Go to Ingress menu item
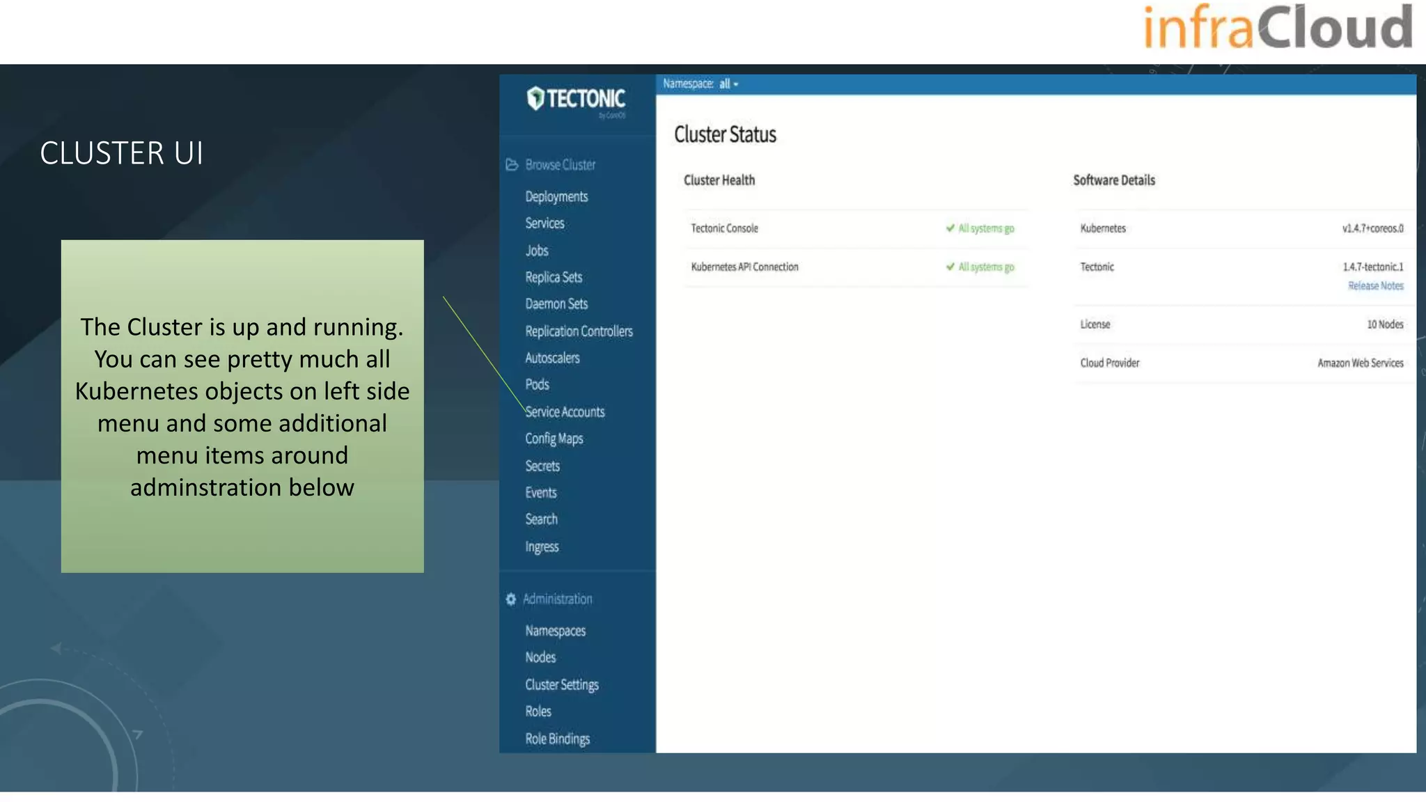Viewport: 1426px width, 802px height. [542, 547]
